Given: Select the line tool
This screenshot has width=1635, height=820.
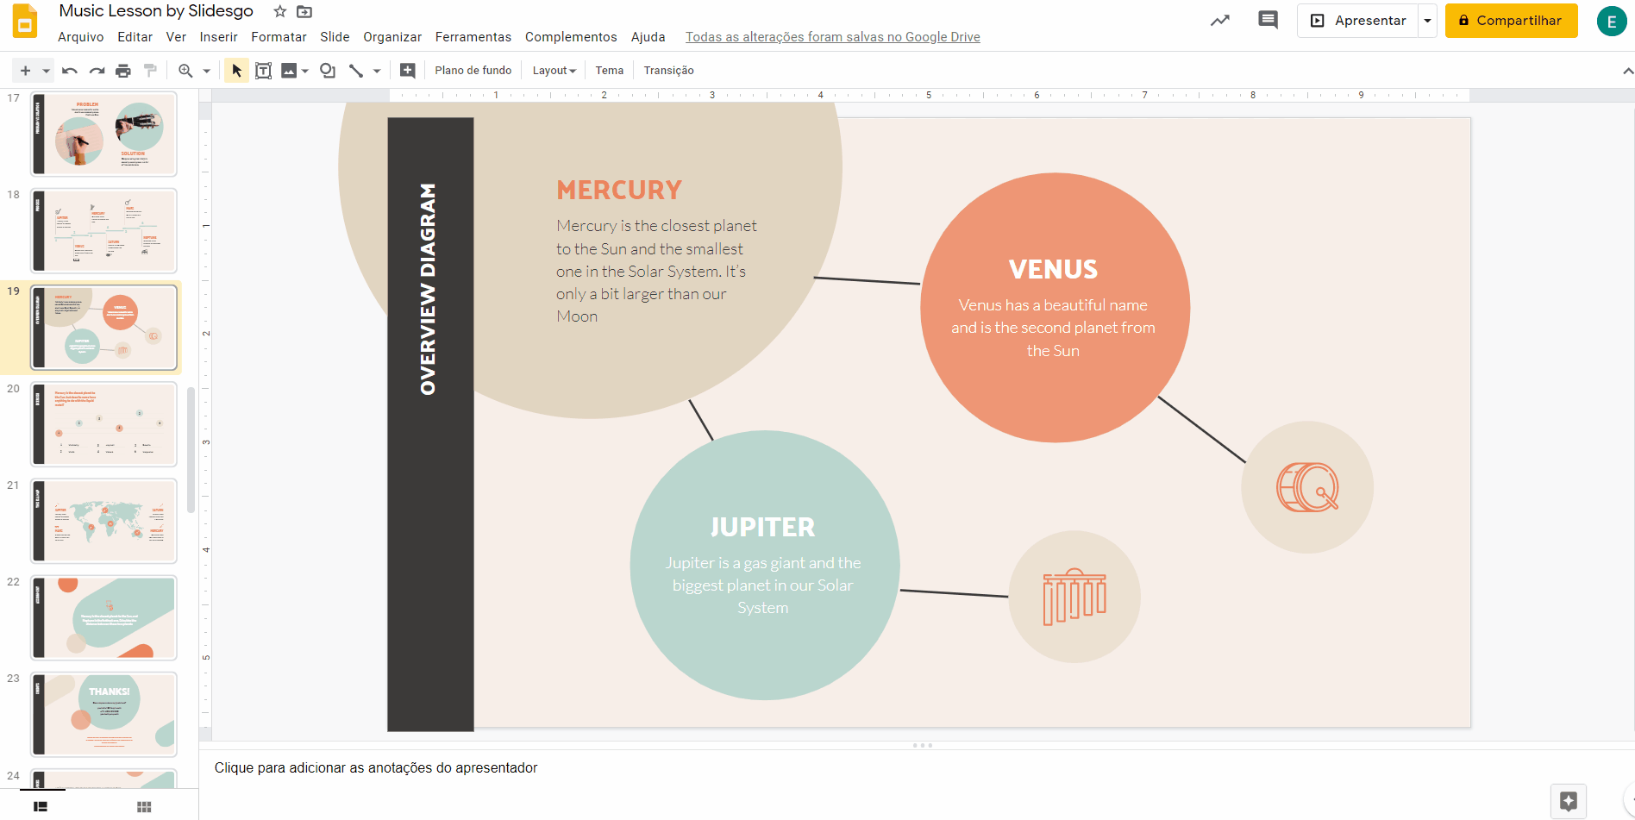Looking at the screenshot, I should 356,71.
